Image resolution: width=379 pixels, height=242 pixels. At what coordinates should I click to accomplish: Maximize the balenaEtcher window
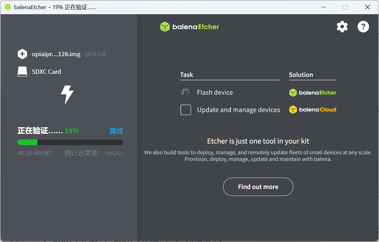345,7
